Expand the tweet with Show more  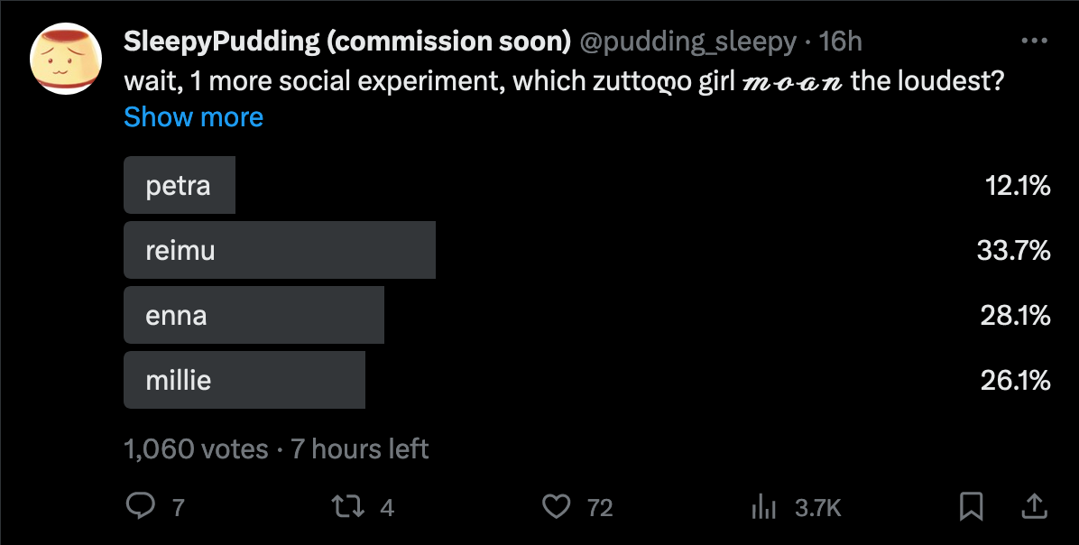point(193,117)
